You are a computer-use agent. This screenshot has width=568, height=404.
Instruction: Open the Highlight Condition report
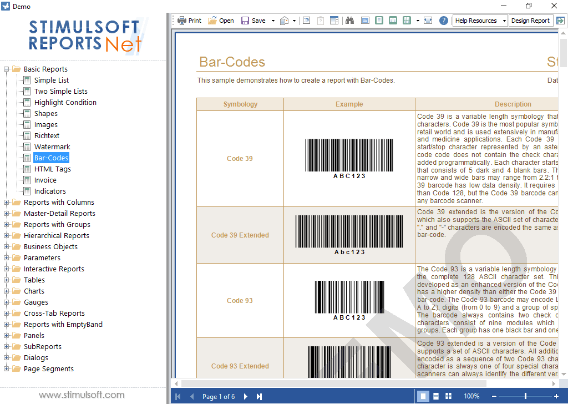coord(65,103)
